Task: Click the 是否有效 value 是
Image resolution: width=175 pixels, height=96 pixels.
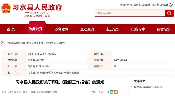Action: (115, 66)
